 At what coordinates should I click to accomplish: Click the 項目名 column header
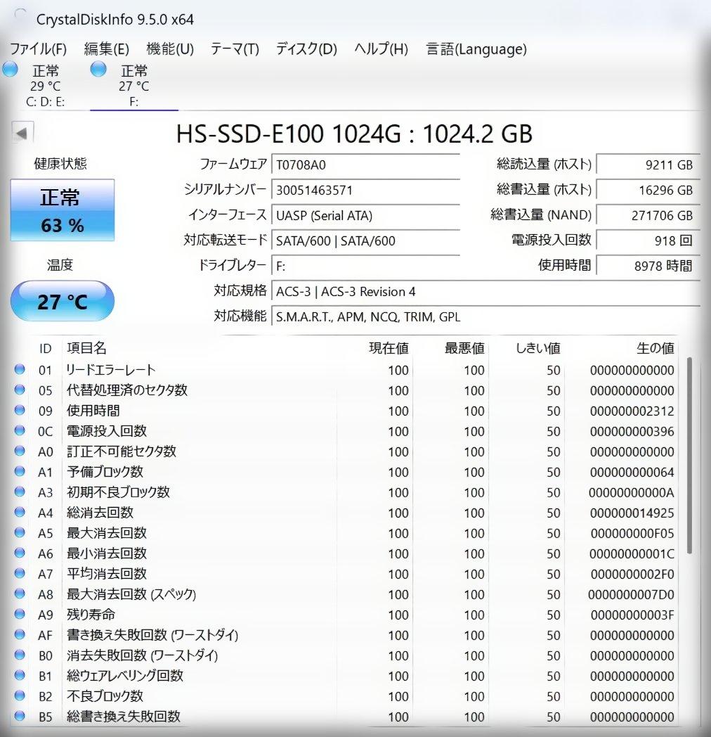[86, 348]
